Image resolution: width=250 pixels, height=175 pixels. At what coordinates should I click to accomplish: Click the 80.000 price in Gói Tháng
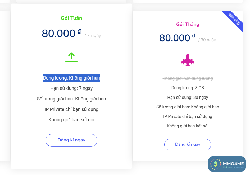point(175,38)
